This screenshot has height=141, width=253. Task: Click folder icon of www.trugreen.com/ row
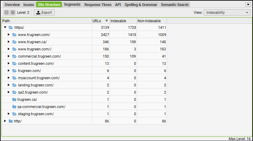coord(14,34)
